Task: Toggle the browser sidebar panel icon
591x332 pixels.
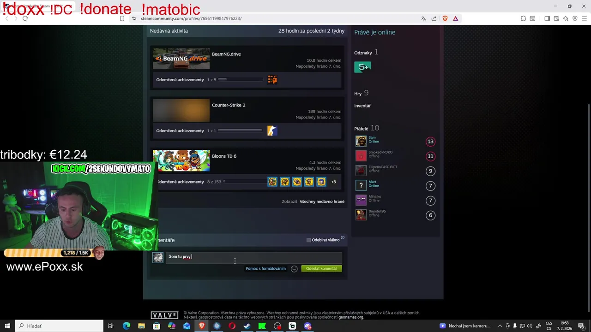Action: [x=547, y=18]
